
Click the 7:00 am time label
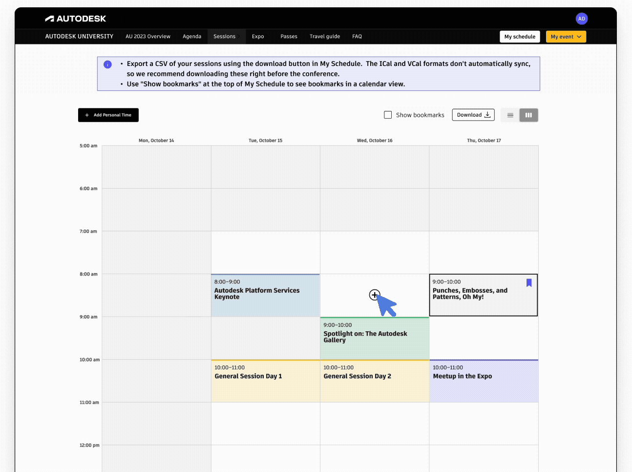[88, 232]
